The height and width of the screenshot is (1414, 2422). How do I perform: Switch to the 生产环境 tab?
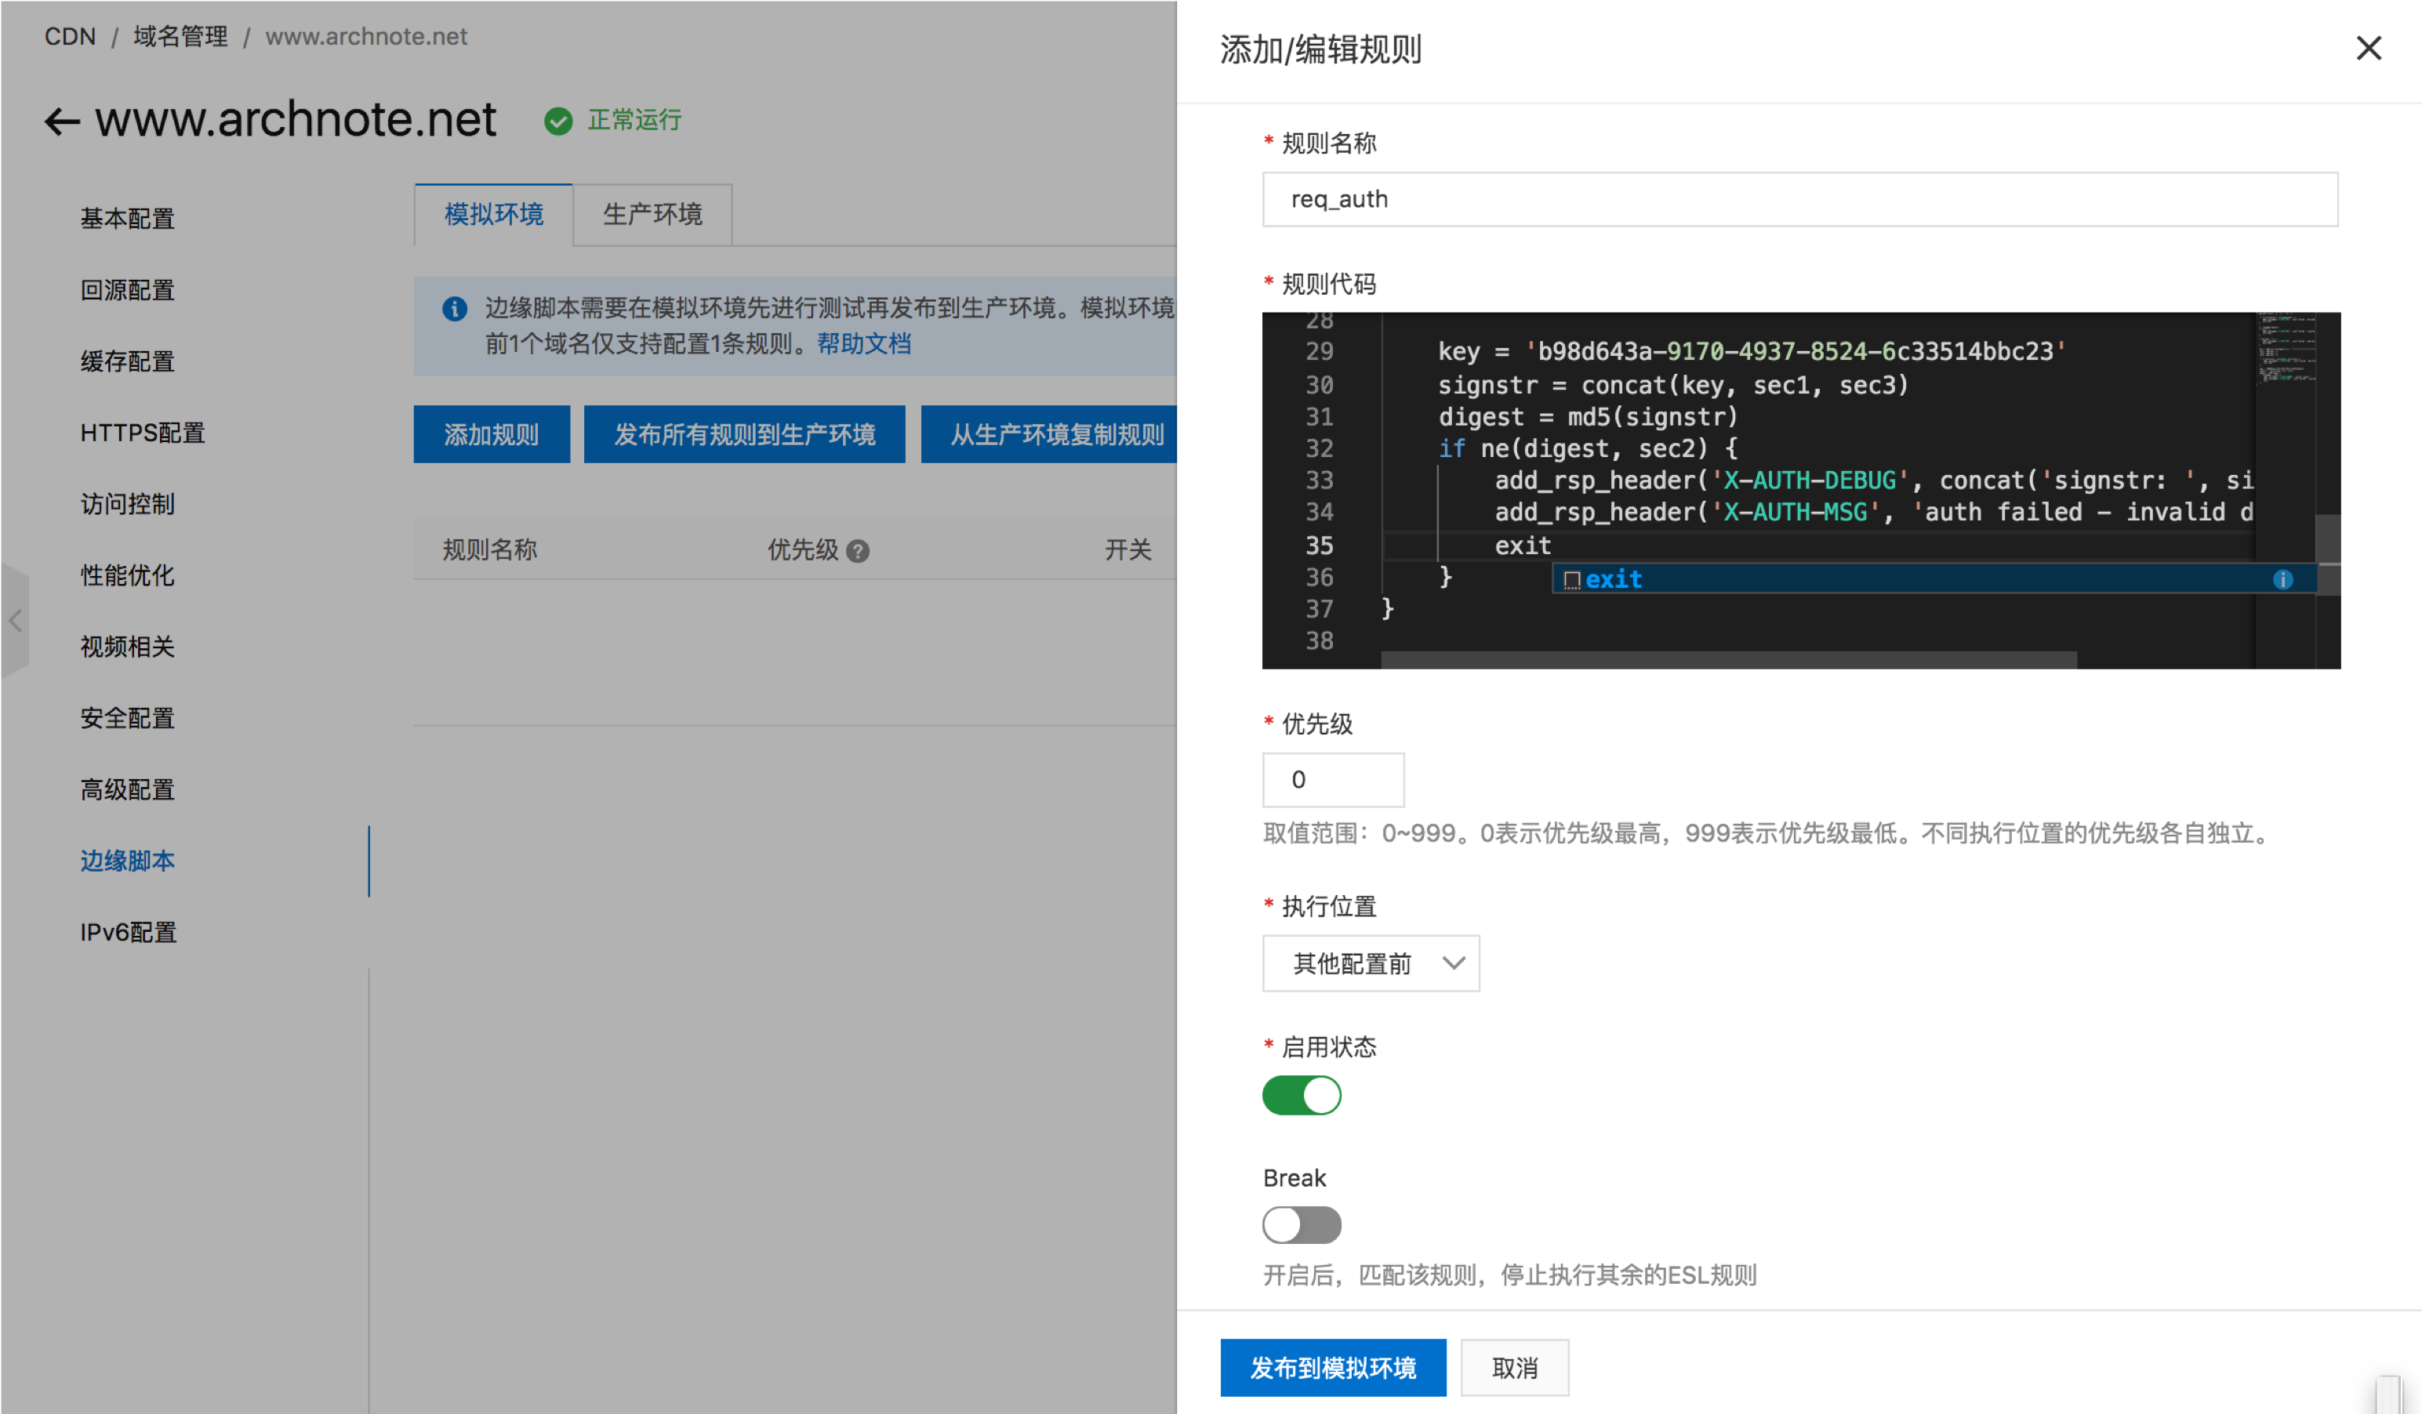652,214
